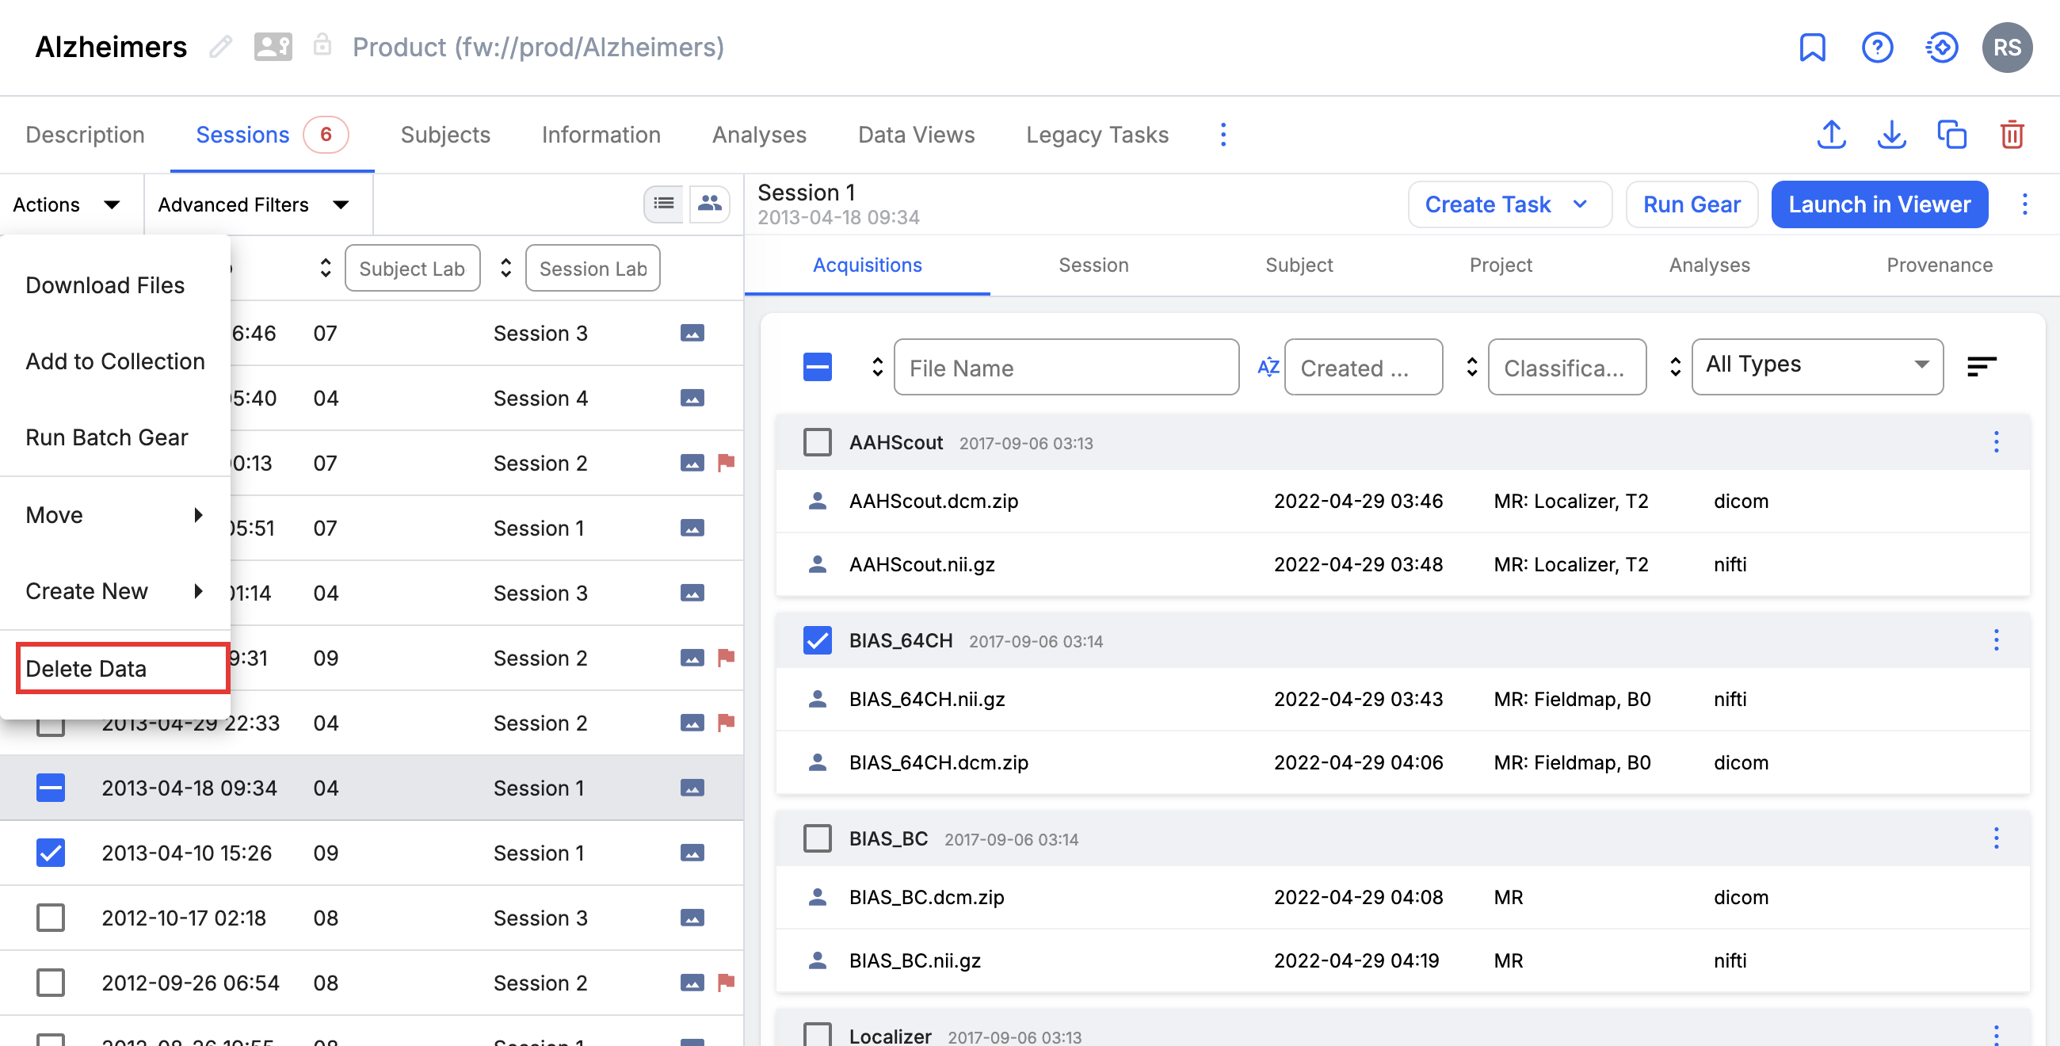Switch to the subjects group view icon
2060x1046 pixels.
point(709,204)
